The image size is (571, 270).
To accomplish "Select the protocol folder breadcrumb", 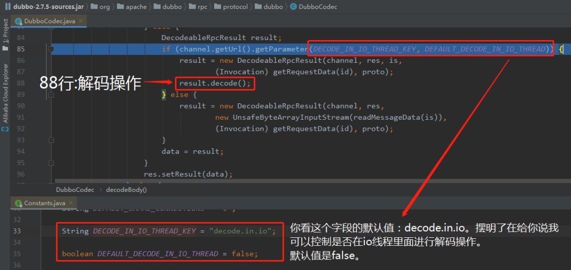I will click(231, 6).
